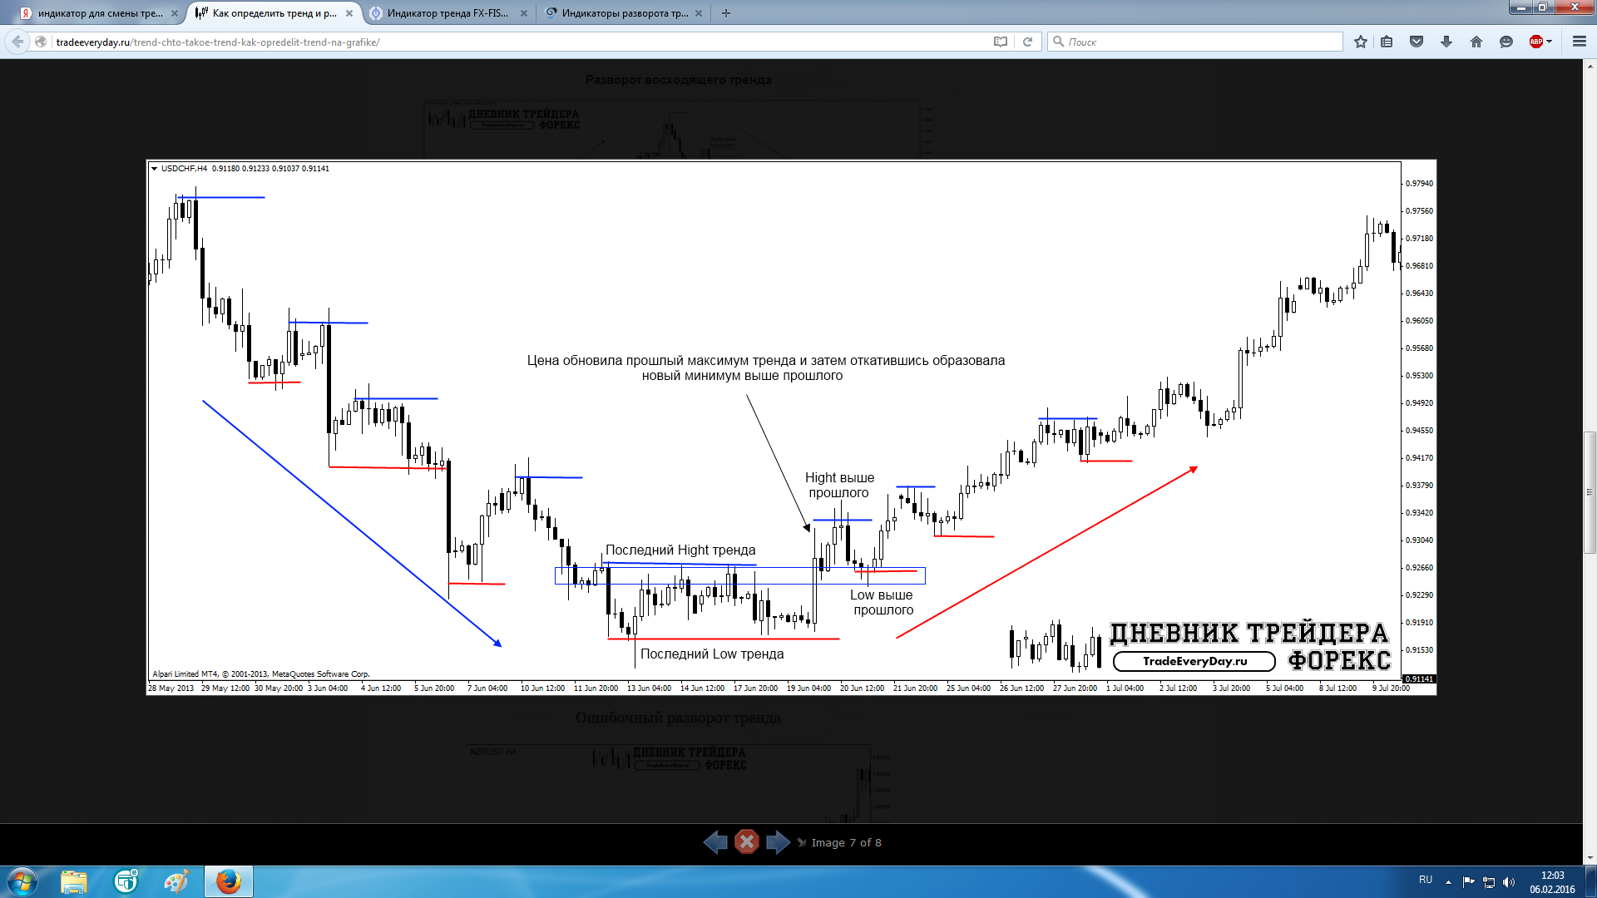The height and width of the screenshot is (898, 1597).
Task: Open the network tray icon
Action: pos(1489,882)
